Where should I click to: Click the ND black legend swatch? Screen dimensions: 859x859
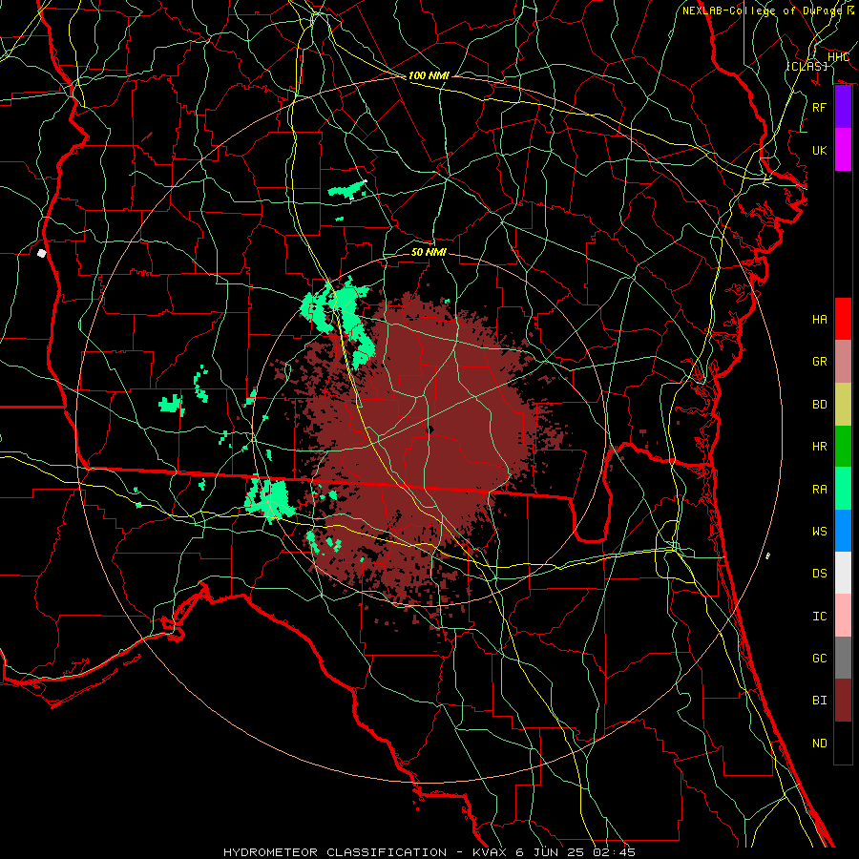tap(843, 743)
